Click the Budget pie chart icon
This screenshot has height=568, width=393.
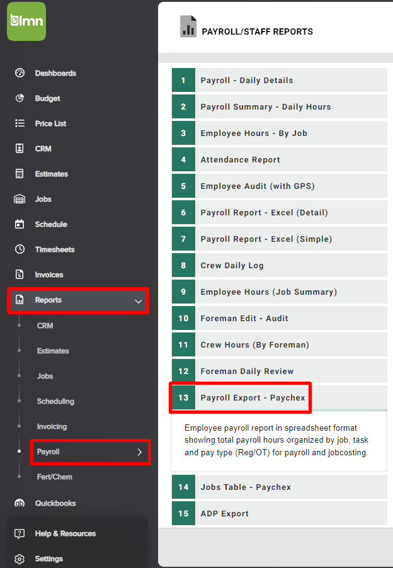tap(20, 98)
